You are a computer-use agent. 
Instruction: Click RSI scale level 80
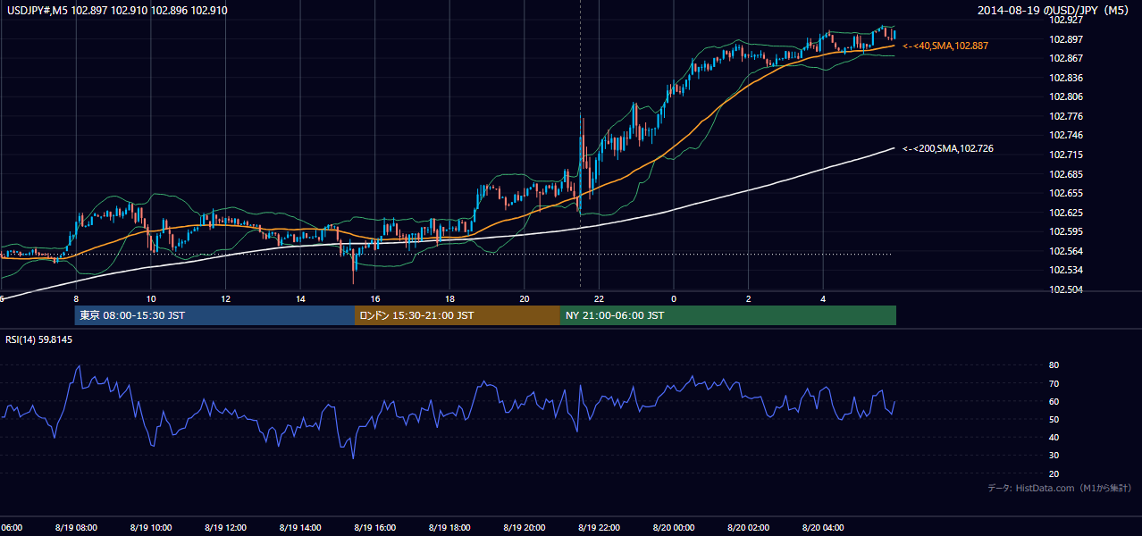[1054, 365]
